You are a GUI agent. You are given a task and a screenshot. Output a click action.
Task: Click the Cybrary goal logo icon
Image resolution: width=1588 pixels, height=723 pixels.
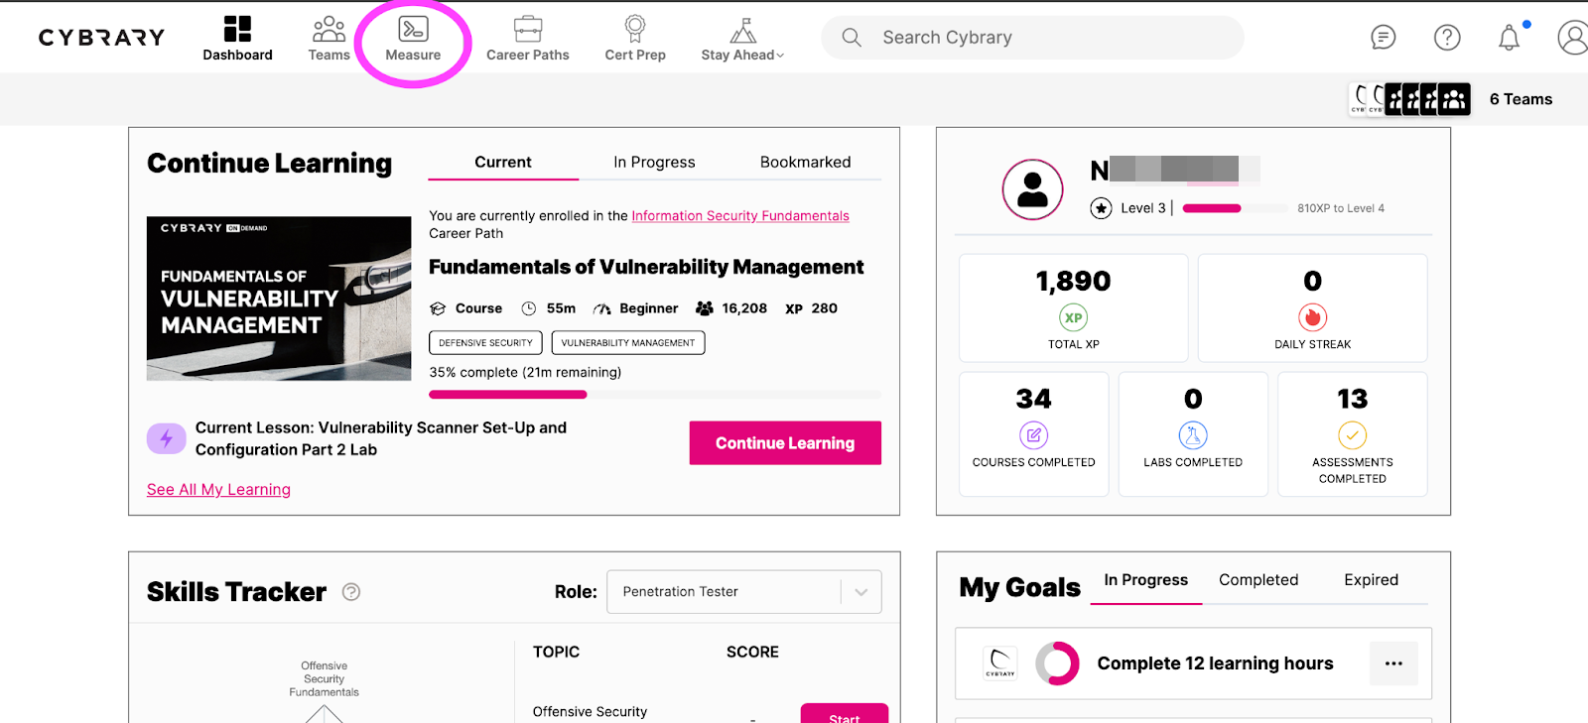(x=1000, y=663)
